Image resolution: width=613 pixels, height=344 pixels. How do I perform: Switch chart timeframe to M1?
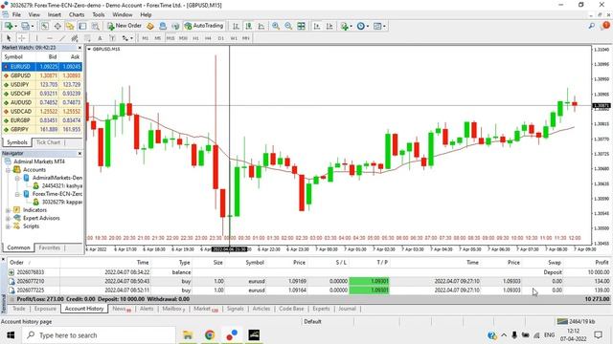point(145,38)
